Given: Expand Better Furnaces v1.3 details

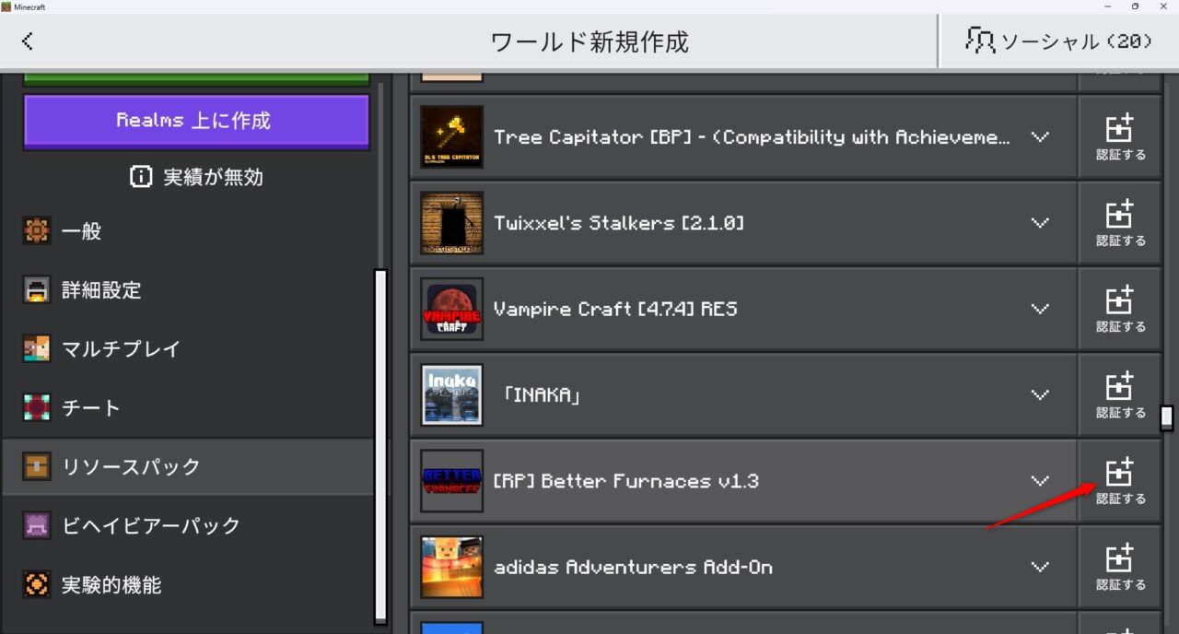Looking at the screenshot, I should (1040, 481).
